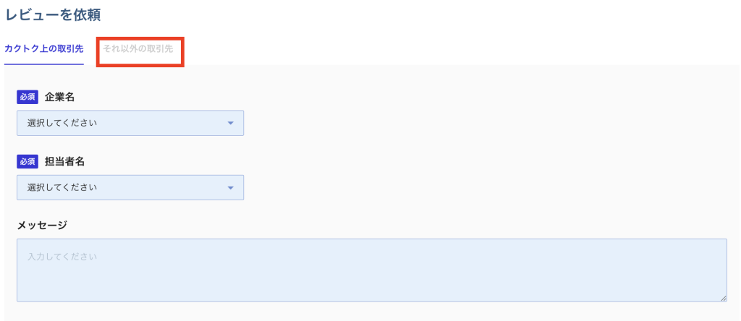The height and width of the screenshot is (321, 741).
Task: Click the dropdown arrow in 企業名 field
Action: 230,123
